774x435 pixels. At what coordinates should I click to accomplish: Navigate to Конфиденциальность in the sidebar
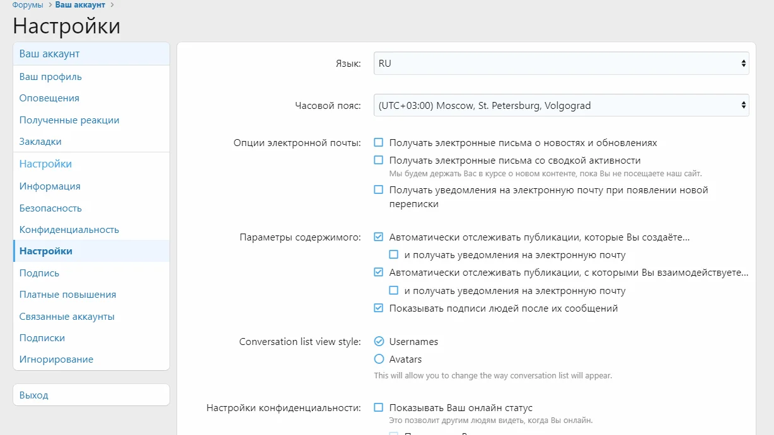[69, 230]
